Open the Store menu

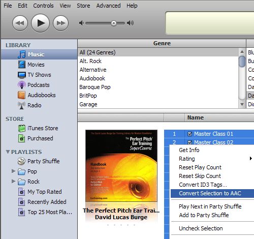83,6
